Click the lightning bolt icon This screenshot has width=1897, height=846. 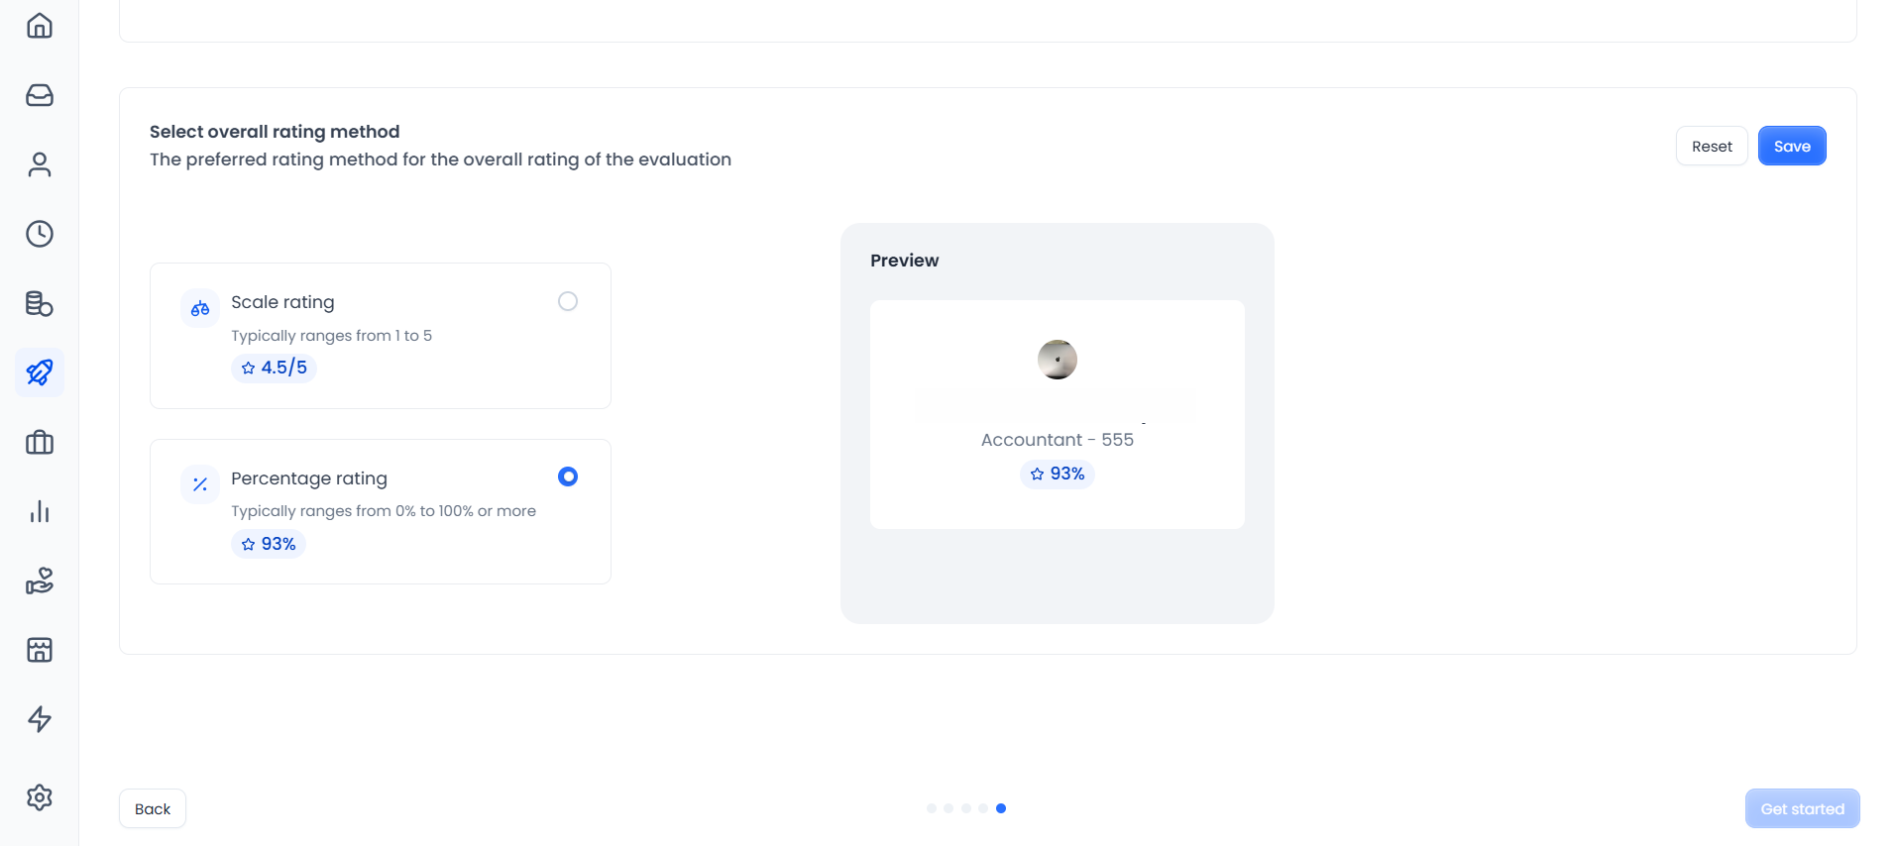click(40, 719)
